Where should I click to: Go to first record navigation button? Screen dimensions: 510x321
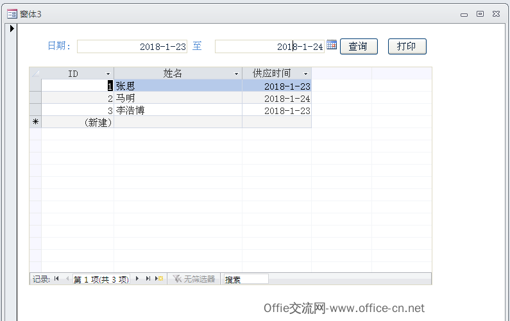pos(56,279)
